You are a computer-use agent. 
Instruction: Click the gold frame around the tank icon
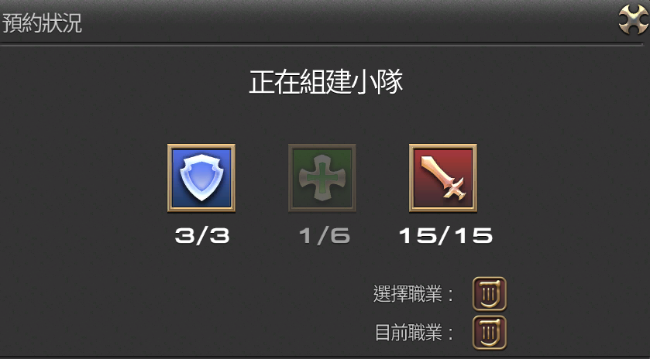tap(201, 146)
